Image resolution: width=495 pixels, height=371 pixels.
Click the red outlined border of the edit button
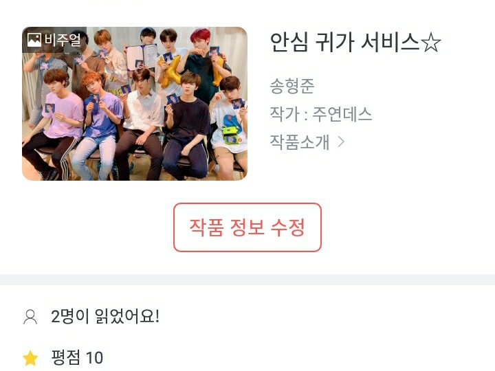pyautogui.click(x=247, y=204)
